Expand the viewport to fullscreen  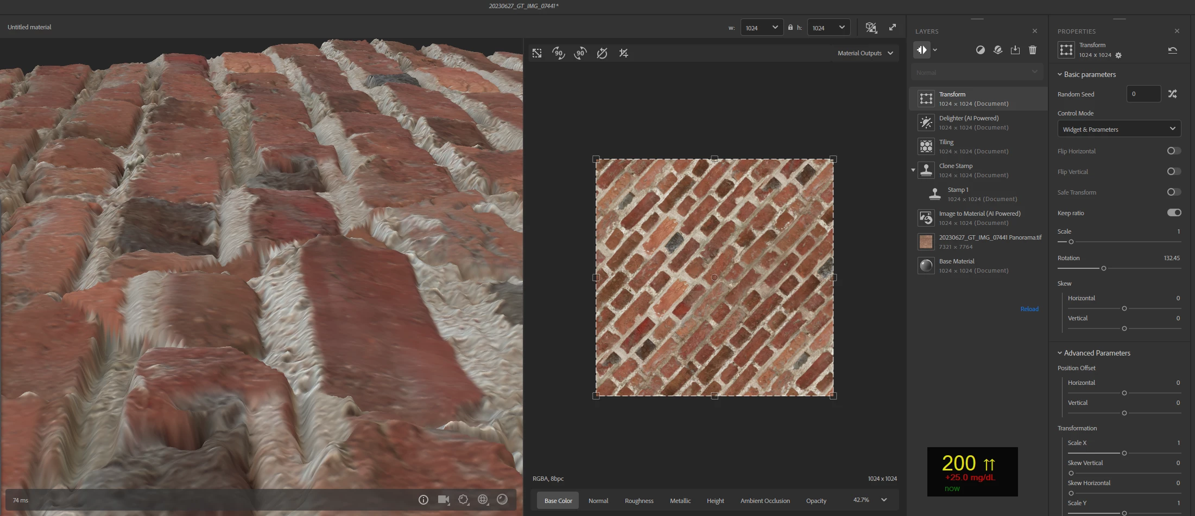click(x=893, y=27)
